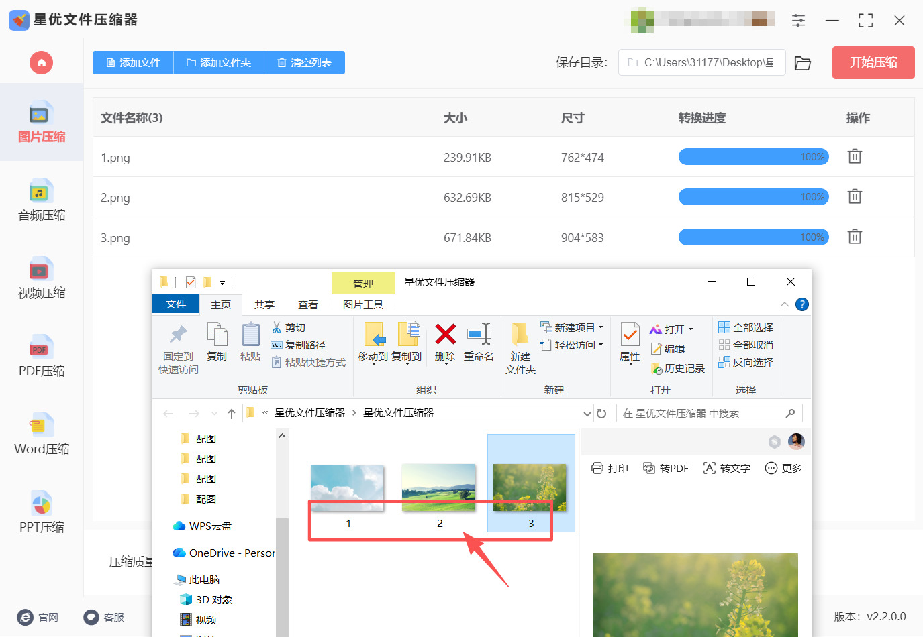Refresh the Explorer address bar
This screenshot has height=637, width=923.
[x=601, y=414]
